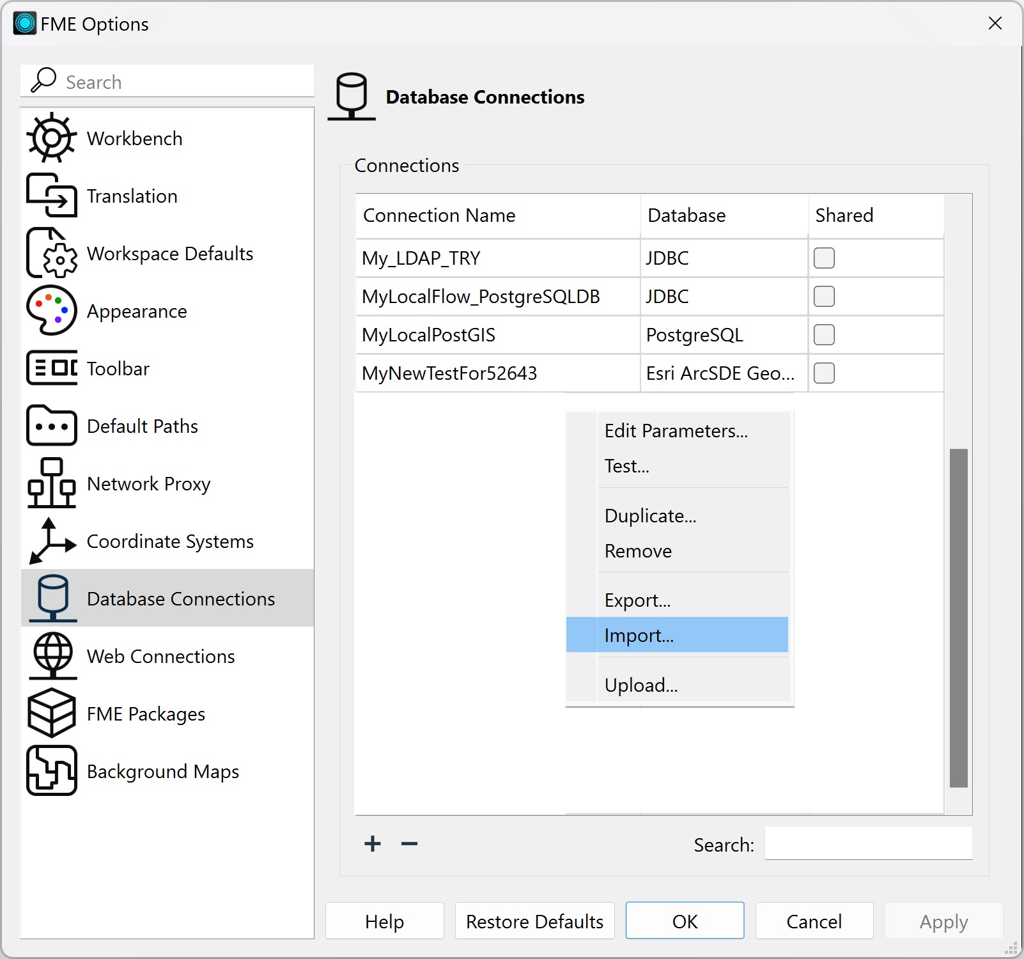Open the Toolbar label in sidebar
Screen dimensions: 1024x959
tap(118, 369)
